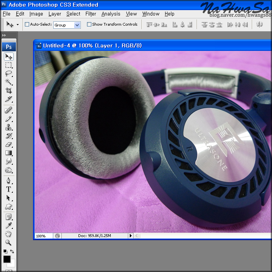Viewport: 272px width, 272px height.
Task: Choose the Pen tool
Action: (8, 181)
